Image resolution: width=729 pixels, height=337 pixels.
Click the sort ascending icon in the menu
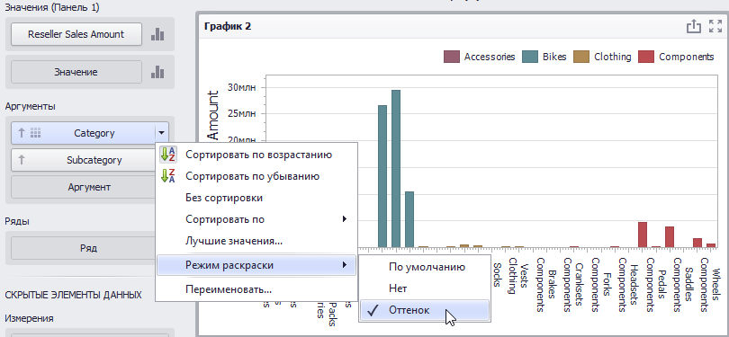167,155
